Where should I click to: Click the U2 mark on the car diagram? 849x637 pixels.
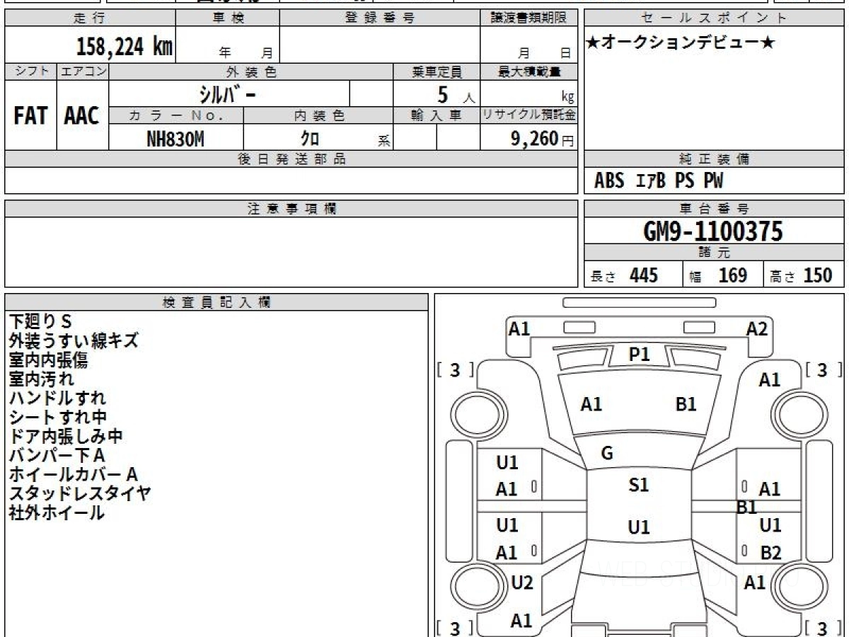(522, 583)
